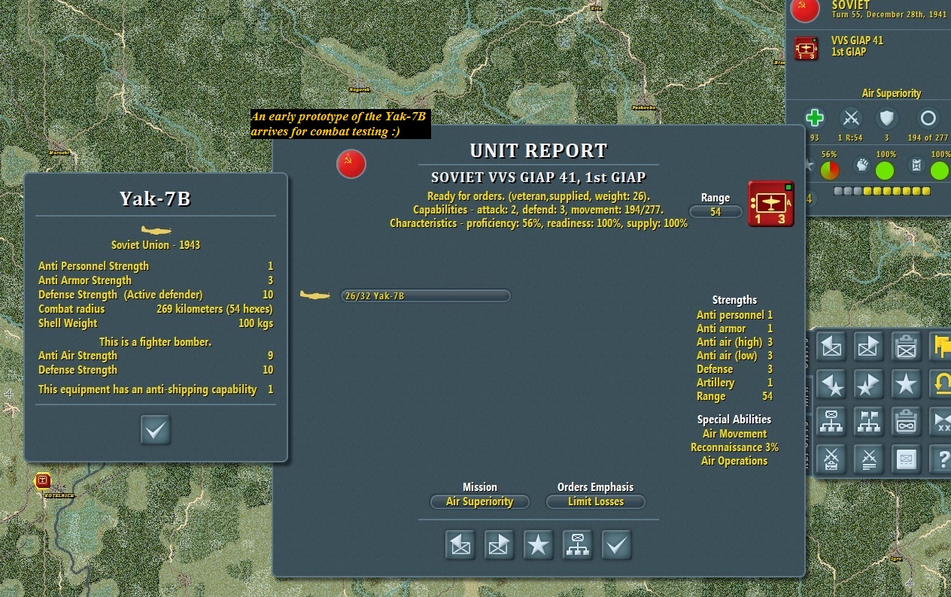Click the star formation button in Unit Report

pyautogui.click(x=538, y=545)
